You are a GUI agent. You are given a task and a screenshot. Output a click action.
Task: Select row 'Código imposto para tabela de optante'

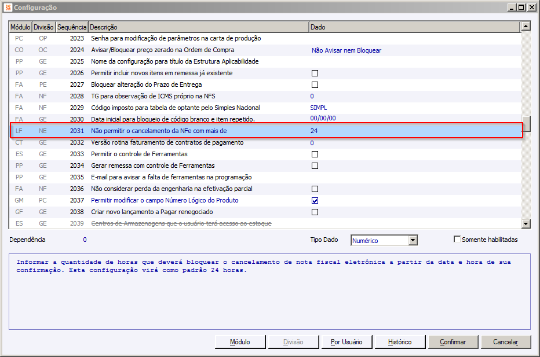tap(265, 108)
